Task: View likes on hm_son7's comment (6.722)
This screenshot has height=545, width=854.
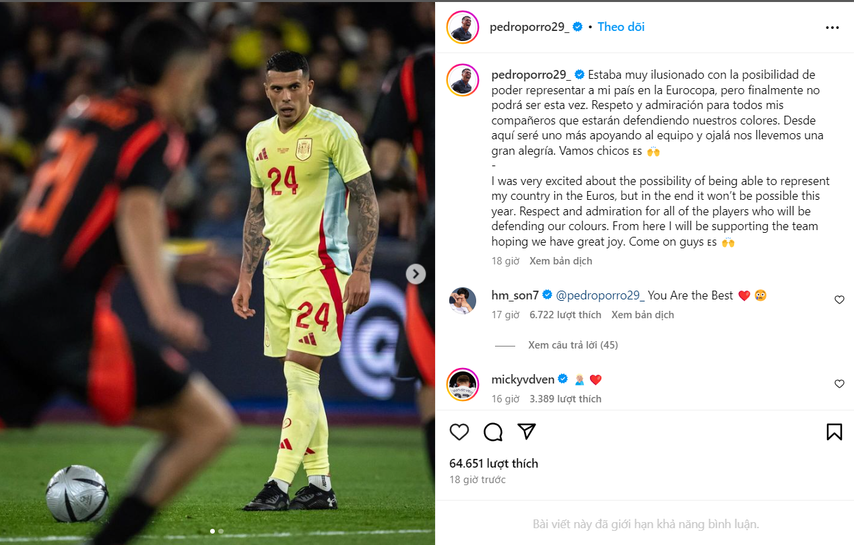Action: click(x=565, y=315)
